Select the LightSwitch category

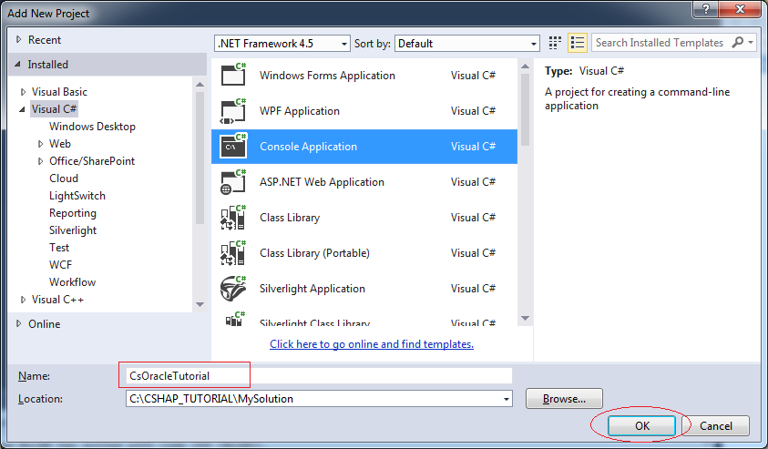[x=77, y=196]
